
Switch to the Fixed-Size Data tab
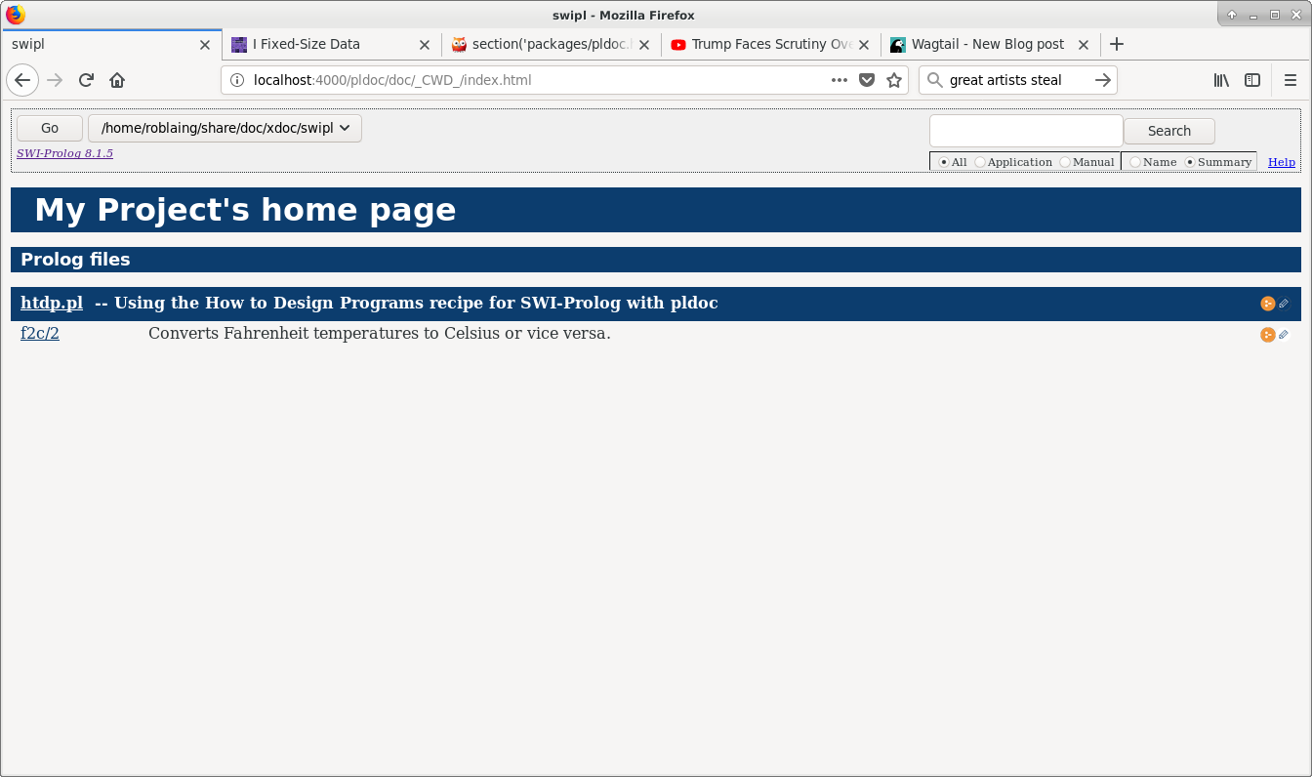point(330,44)
